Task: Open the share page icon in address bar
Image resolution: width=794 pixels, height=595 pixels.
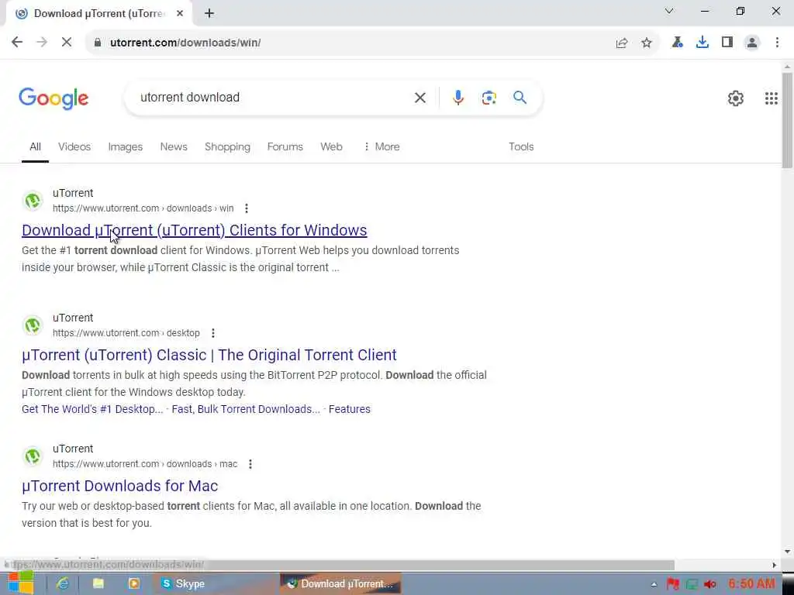Action: 621,43
